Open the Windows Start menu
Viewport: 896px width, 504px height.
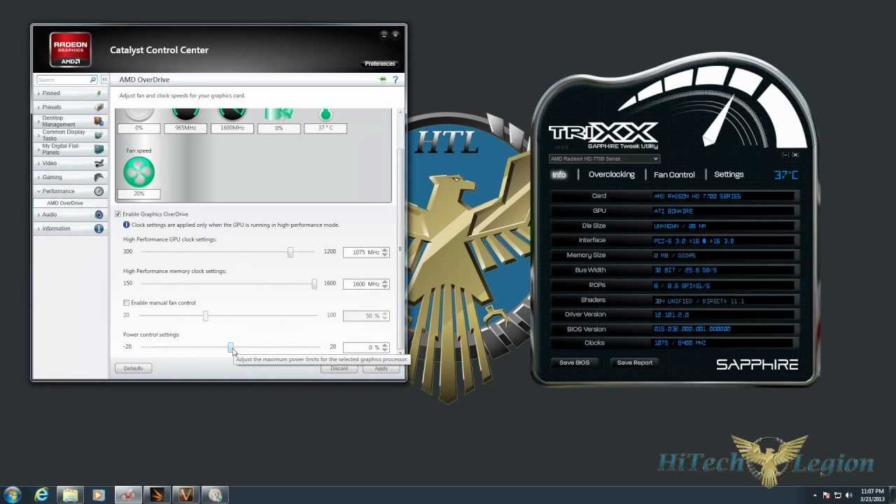[13, 495]
